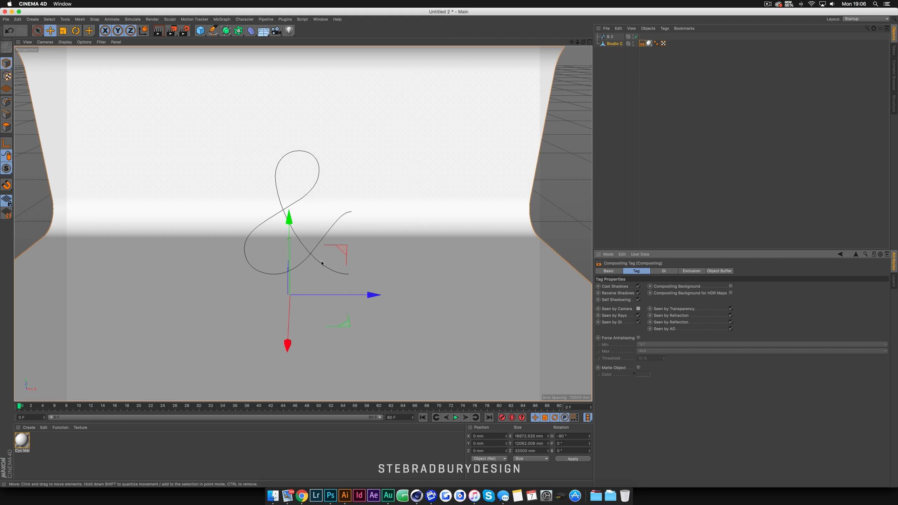Image resolution: width=898 pixels, height=505 pixels.
Task: Select the Cyc Mat material thumbnail
Action: tap(22, 440)
